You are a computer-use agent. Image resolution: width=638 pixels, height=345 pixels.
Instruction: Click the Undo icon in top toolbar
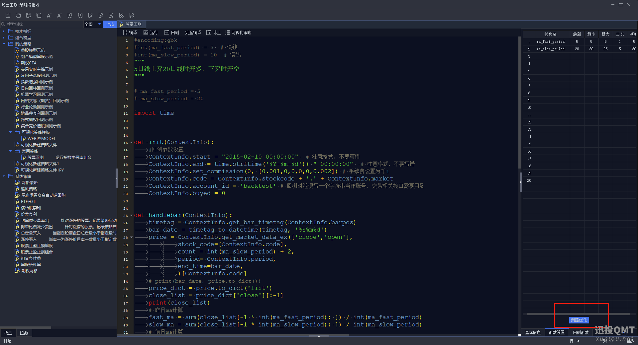point(70,15)
